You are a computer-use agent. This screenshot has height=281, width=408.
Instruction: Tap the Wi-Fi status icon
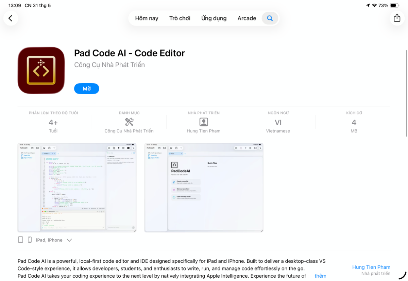coord(374,5)
